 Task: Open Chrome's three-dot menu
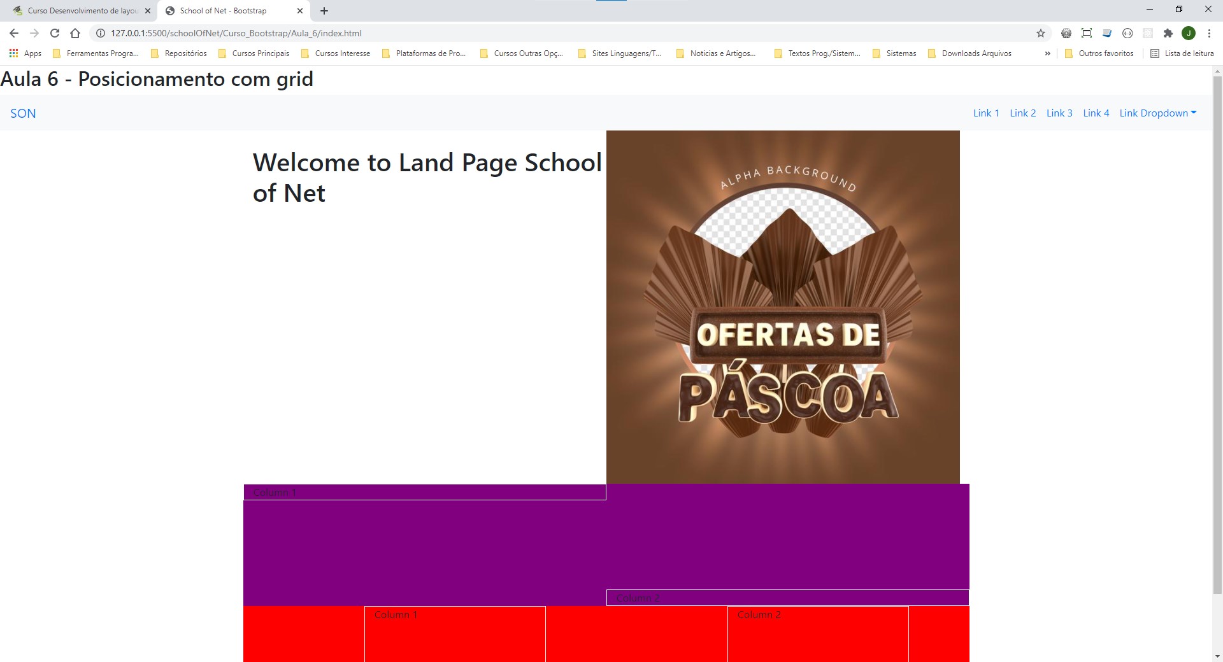click(x=1209, y=33)
